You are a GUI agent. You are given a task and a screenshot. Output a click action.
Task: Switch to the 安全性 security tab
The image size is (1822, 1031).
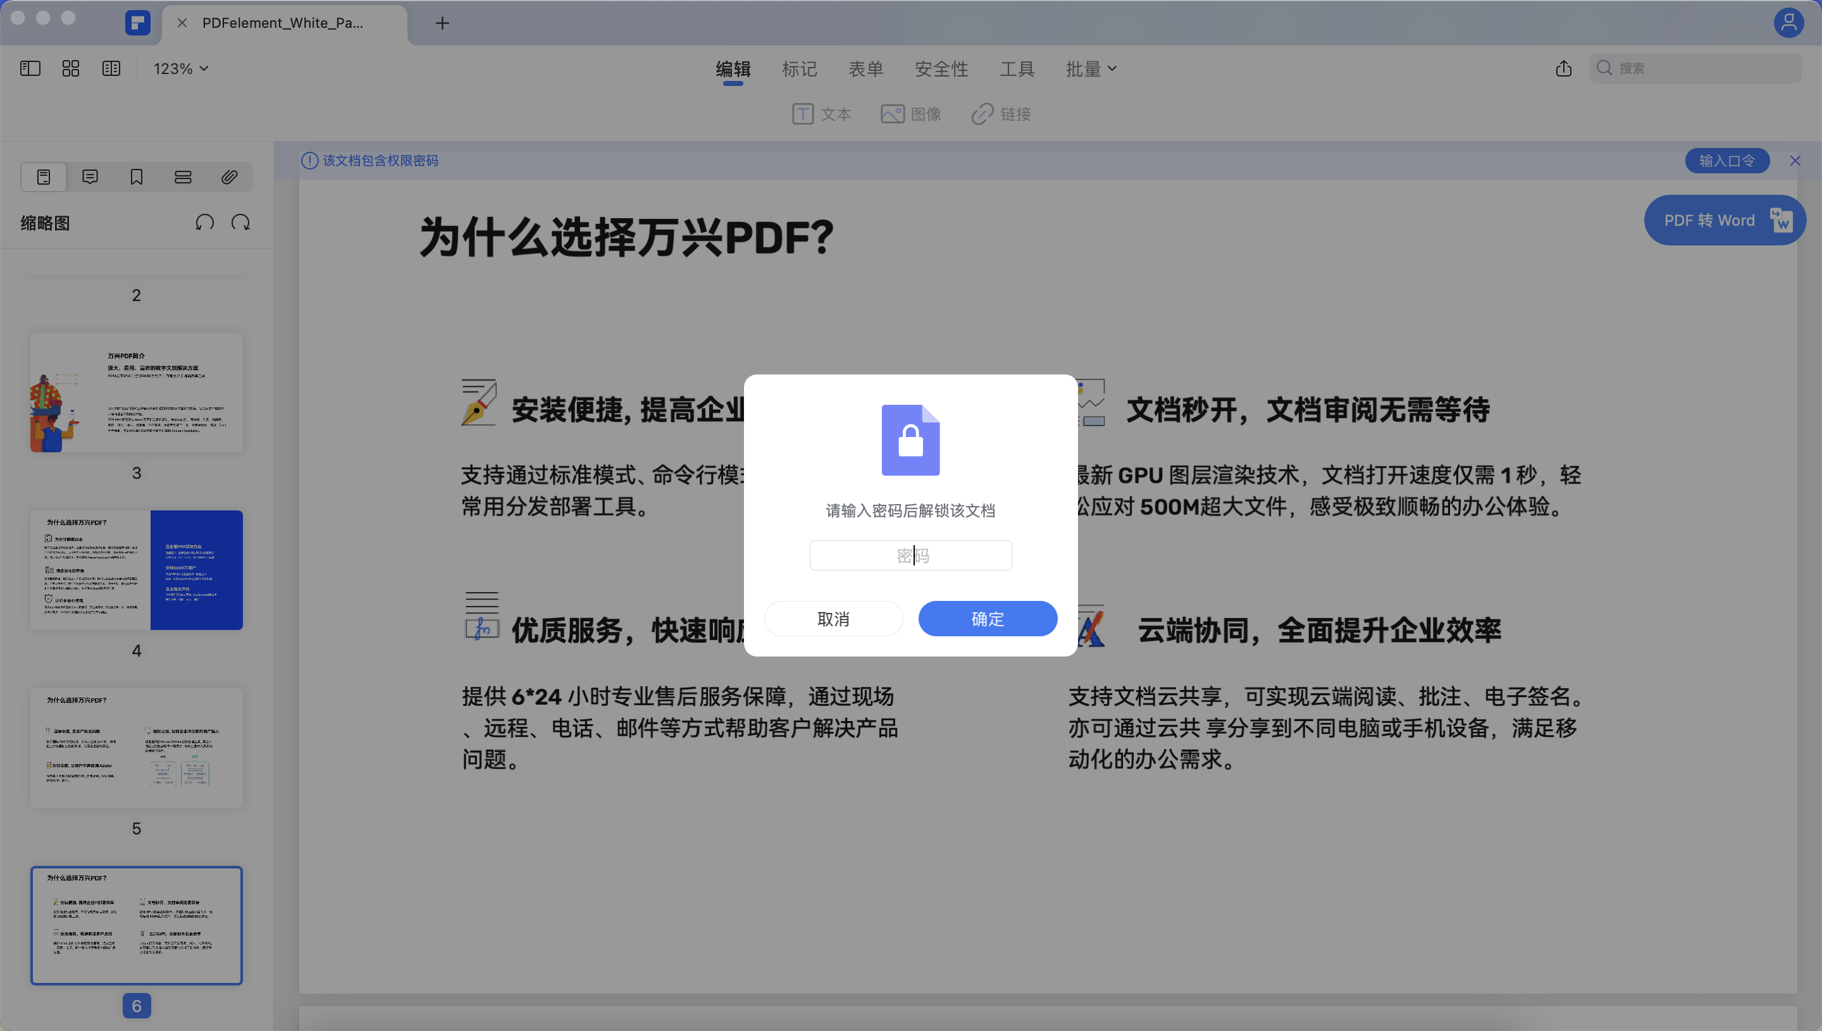click(942, 68)
